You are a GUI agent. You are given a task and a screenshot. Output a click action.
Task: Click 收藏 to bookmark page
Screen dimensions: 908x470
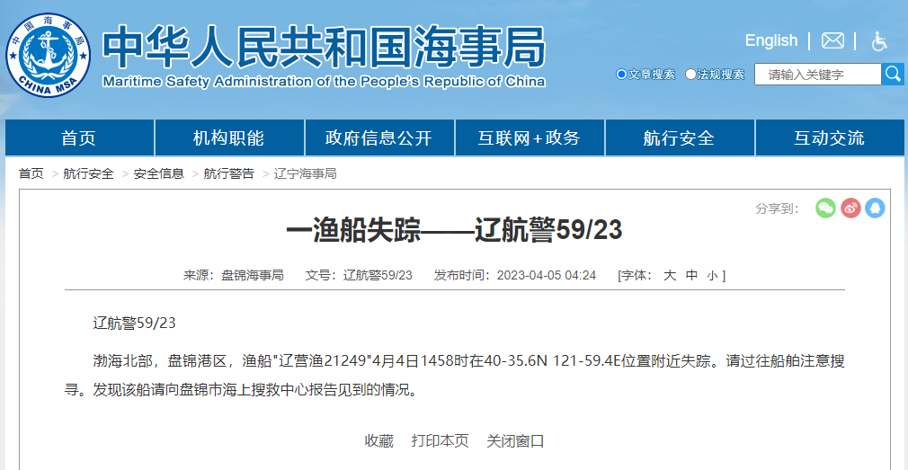379,441
